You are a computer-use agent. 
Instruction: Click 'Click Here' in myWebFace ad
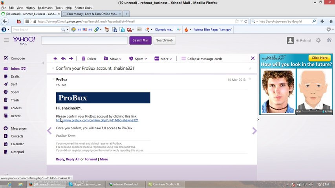tap(319, 58)
